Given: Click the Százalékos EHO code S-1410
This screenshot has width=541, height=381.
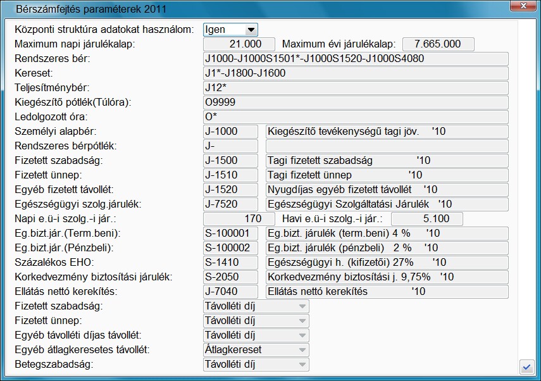Looking at the screenshot, I should pos(230,262).
